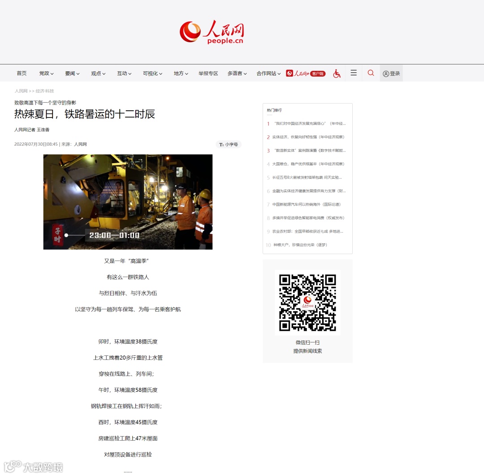This screenshot has height=476, width=484.
Task: Click the WeChat QR code image
Action: click(x=307, y=303)
